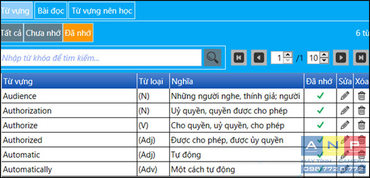Delete the Authorize word trash icon
The image size is (370, 178).
pyautogui.click(x=362, y=125)
